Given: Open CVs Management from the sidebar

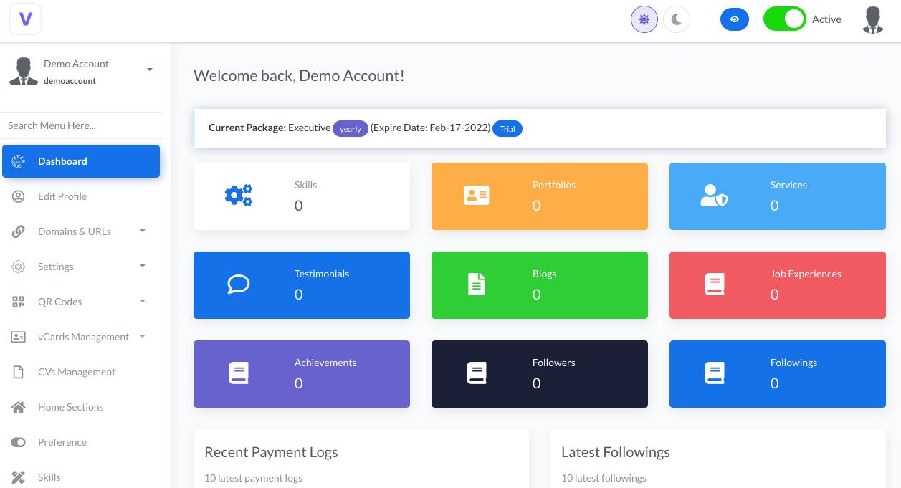Looking at the screenshot, I should [x=76, y=372].
